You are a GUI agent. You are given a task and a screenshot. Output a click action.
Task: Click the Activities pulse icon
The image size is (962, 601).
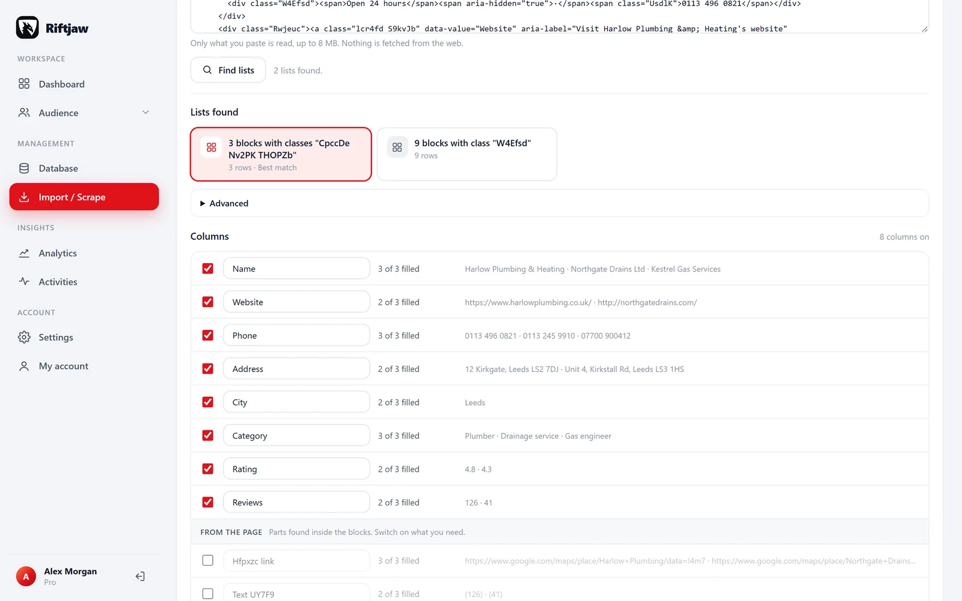click(24, 281)
